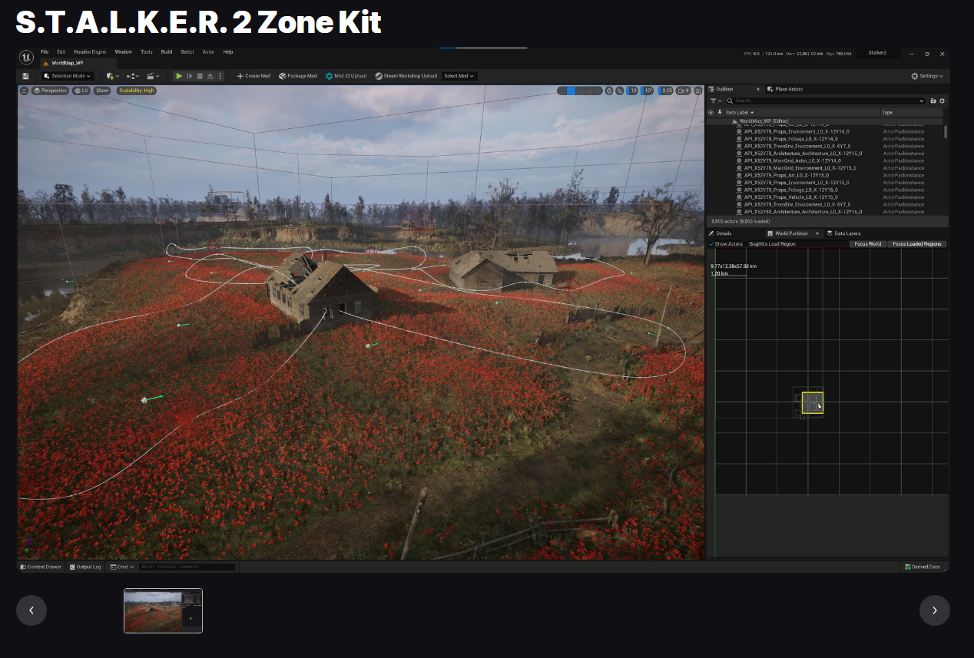Screen dimensions: 974x658
Task: Save the current level with floppy icon
Action: point(25,76)
